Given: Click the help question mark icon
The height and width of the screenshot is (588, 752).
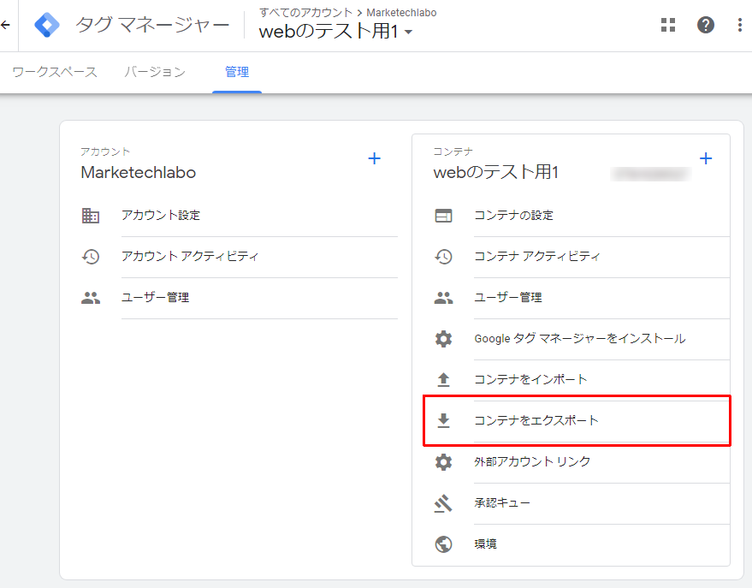Looking at the screenshot, I should tap(706, 25).
